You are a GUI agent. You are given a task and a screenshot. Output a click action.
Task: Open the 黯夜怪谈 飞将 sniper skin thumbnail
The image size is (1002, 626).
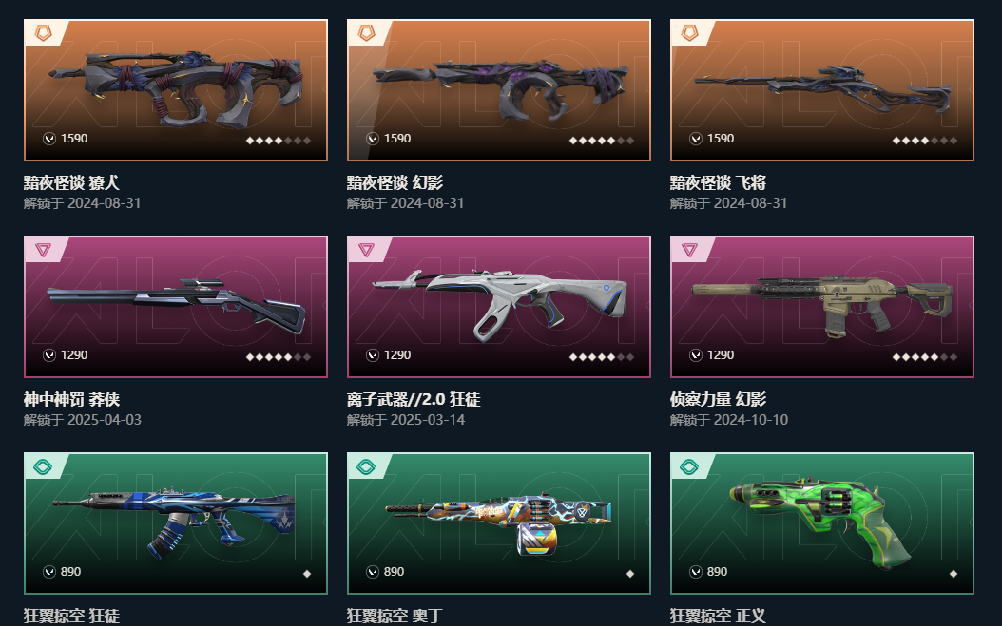point(822,90)
